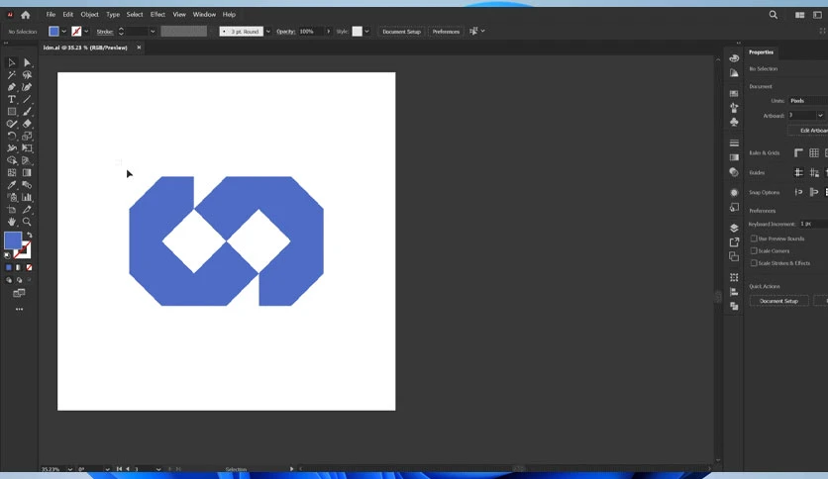Select the Selection tool (black arrow)
828x479 pixels.
pyautogui.click(x=11, y=62)
